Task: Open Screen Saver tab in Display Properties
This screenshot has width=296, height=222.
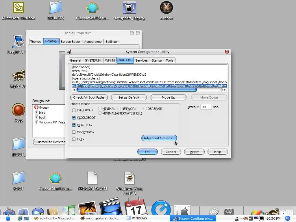Action: 71,42
